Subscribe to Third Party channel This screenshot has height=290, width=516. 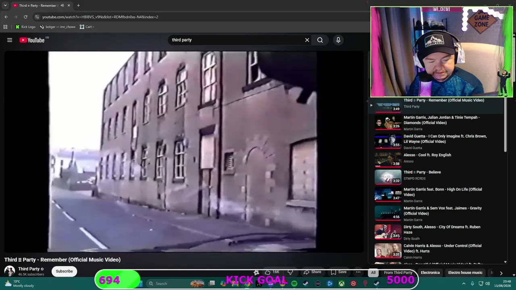(64, 271)
